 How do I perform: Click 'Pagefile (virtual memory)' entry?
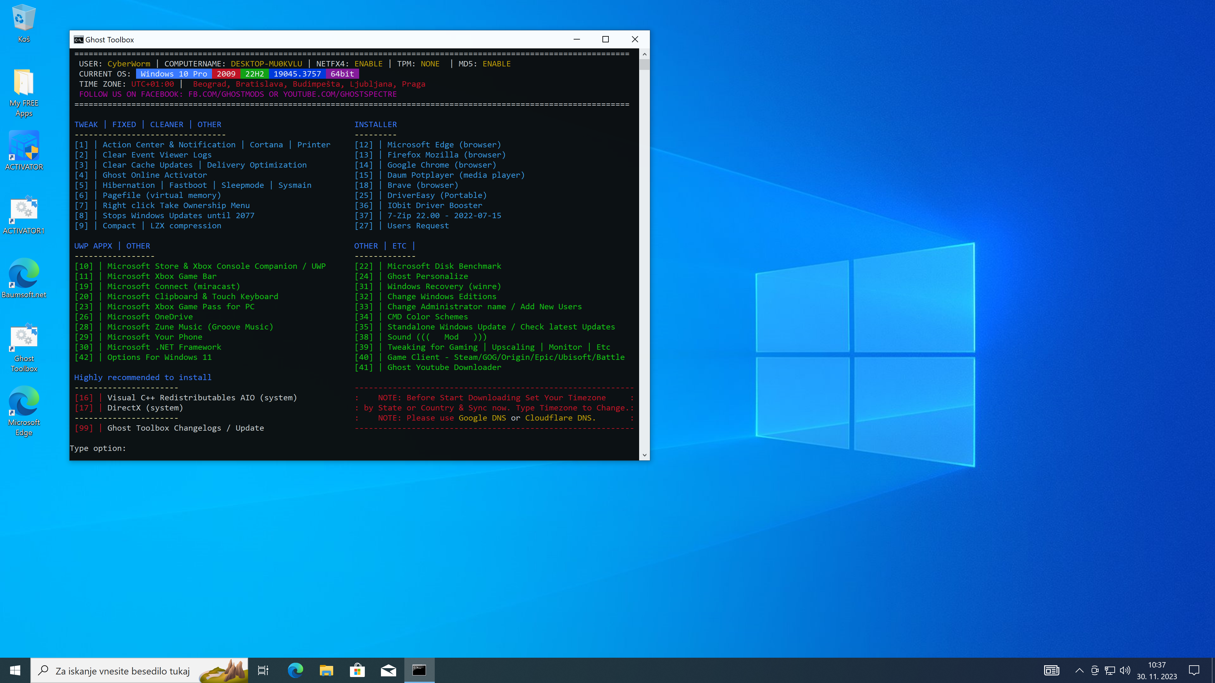162,195
